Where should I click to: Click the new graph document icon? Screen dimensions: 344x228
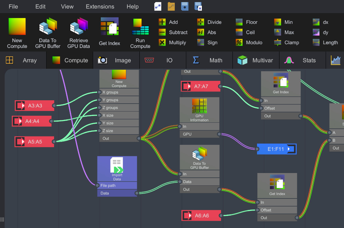158,6
